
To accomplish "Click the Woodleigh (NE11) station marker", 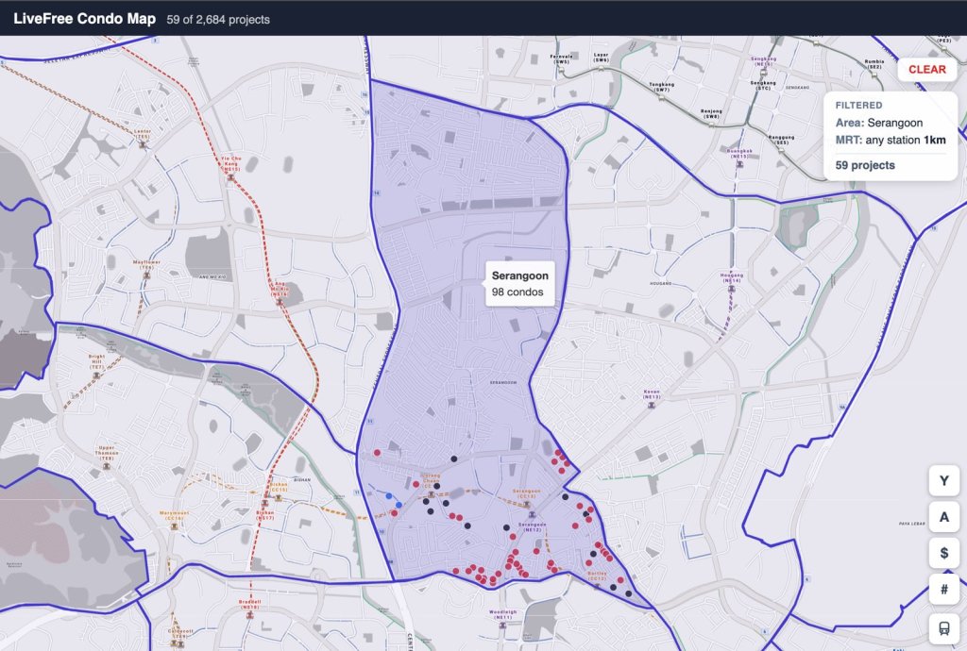I will pyautogui.click(x=502, y=625).
